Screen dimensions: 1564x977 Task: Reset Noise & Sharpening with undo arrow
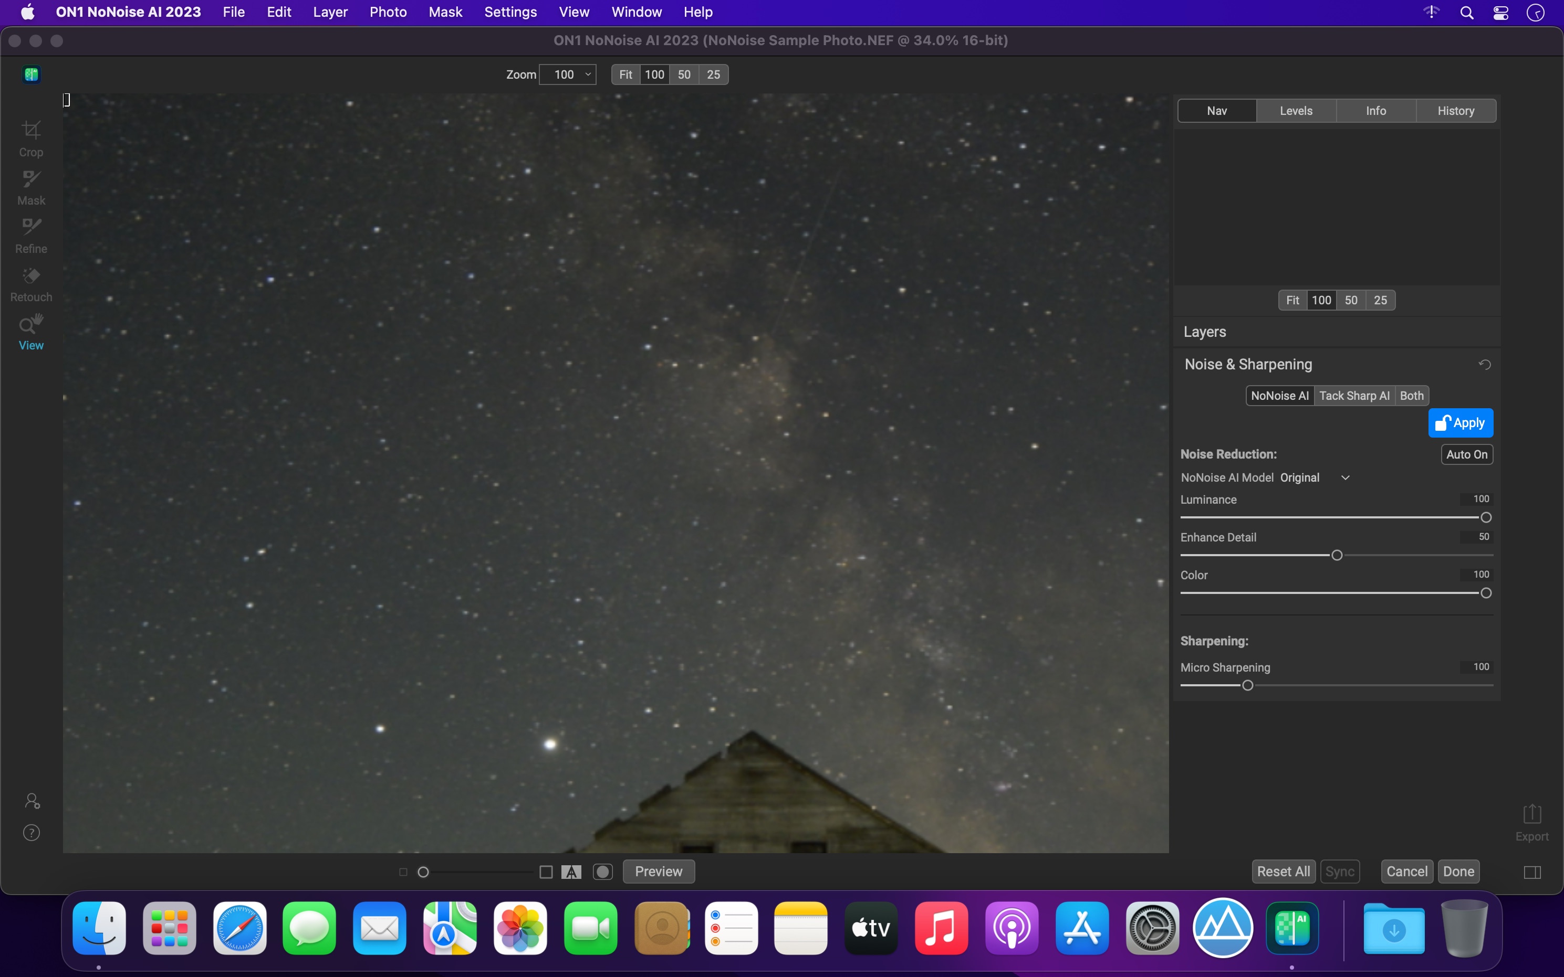1485,365
